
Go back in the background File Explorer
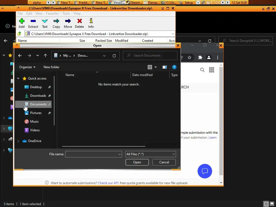click(6, 41)
